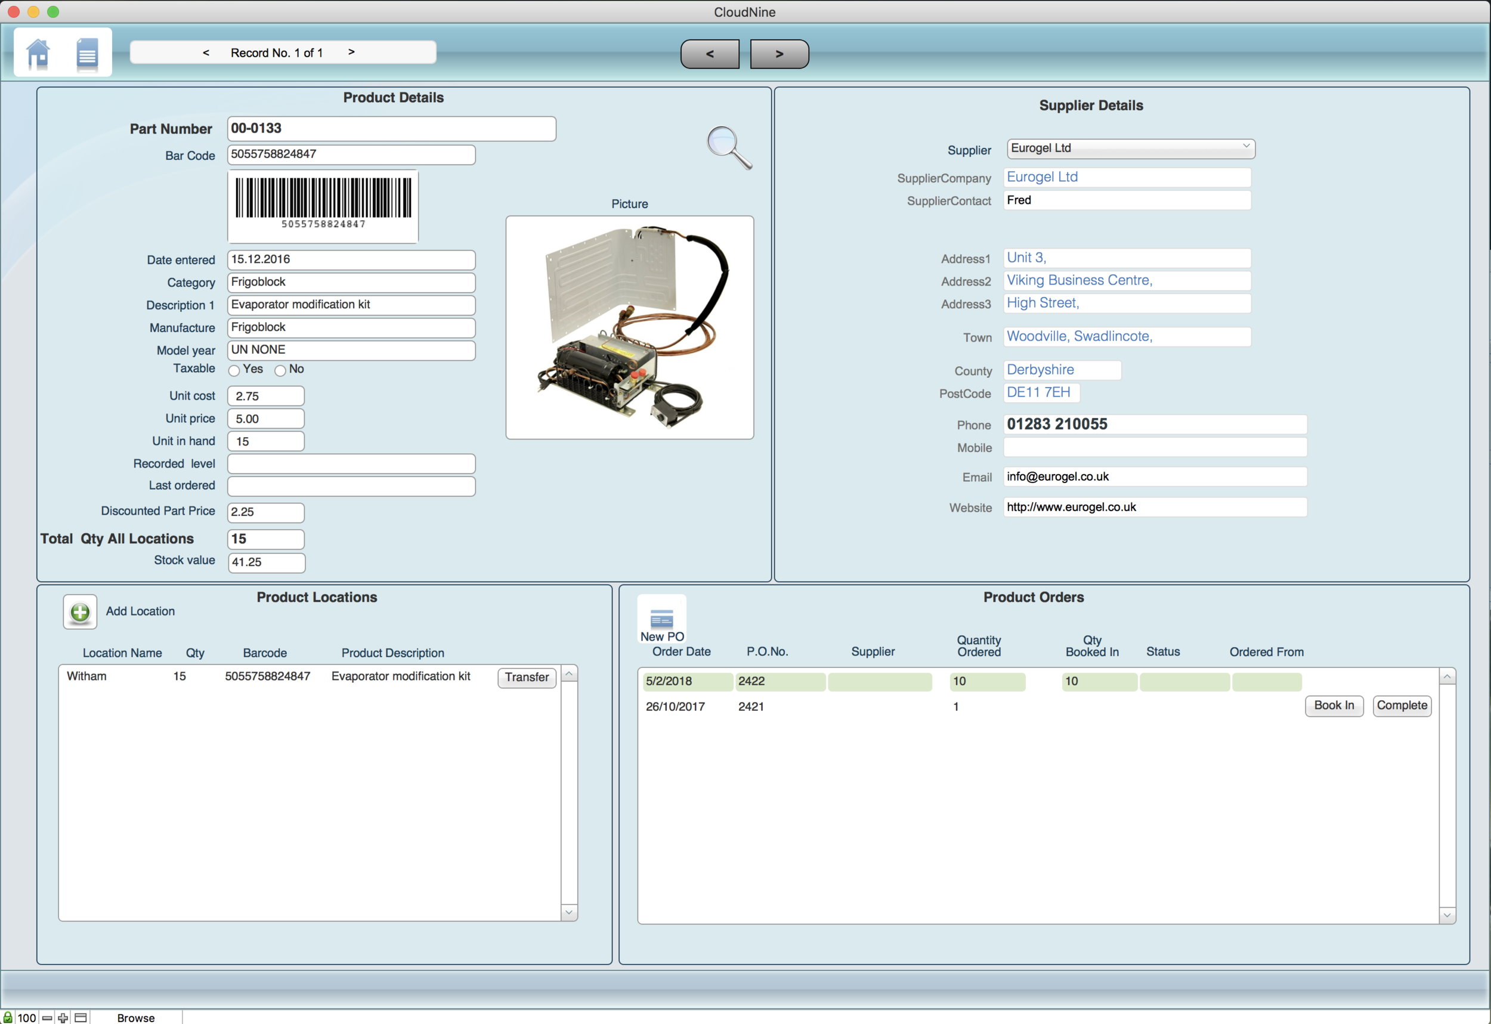Click the Date entered field
This screenshot has height=1024, width=1491.
[352, 260]
